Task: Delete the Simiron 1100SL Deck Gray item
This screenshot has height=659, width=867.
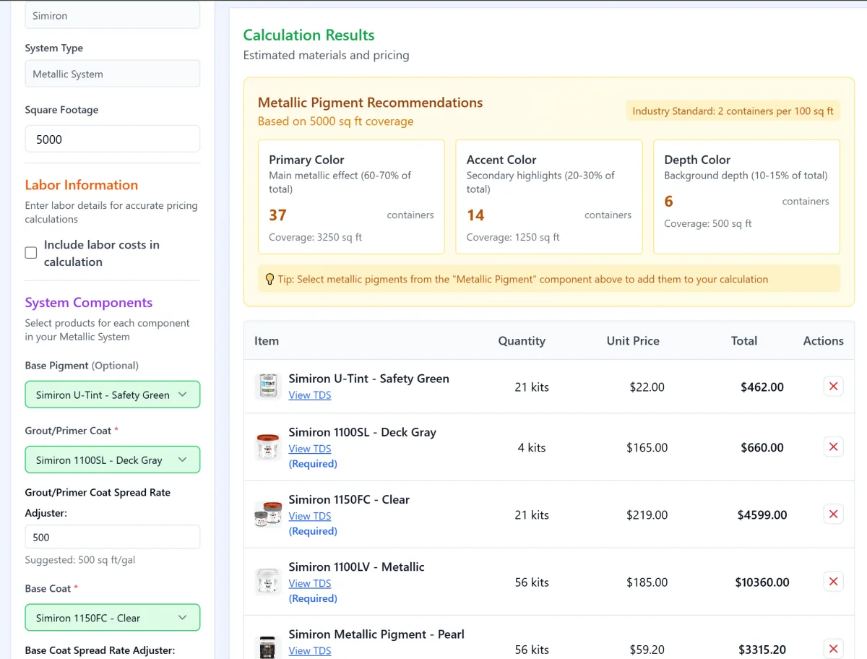Action: tap(833, 447)
